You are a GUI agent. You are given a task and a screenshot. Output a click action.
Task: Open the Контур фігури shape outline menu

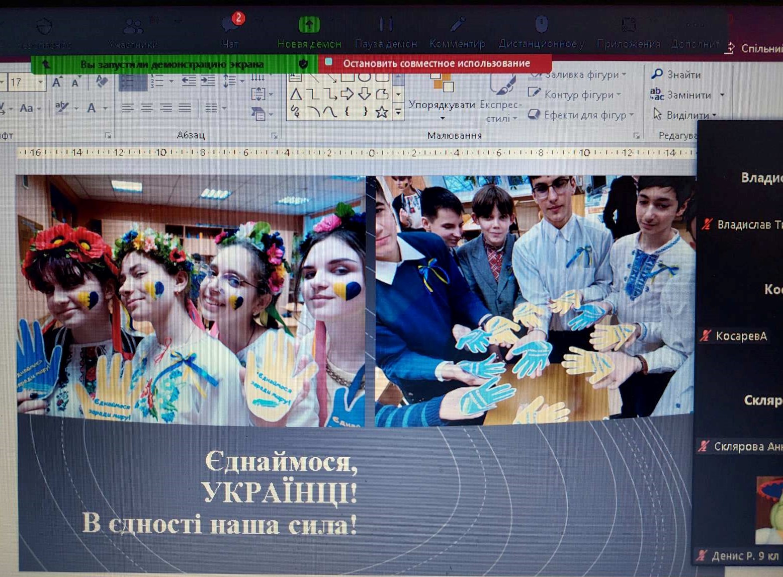pyautogui.click(x=574, y=95)
